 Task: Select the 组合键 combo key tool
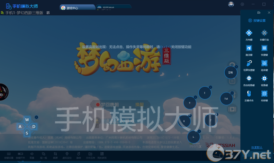pos(264,65)
